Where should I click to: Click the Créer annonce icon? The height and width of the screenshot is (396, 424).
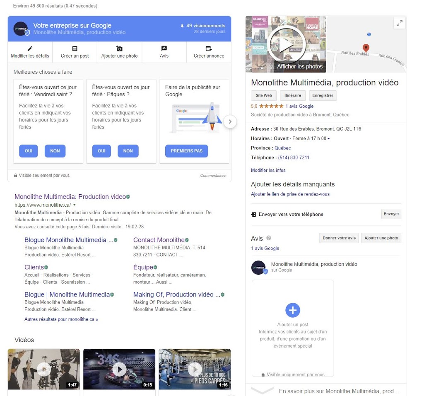point(209,48)
